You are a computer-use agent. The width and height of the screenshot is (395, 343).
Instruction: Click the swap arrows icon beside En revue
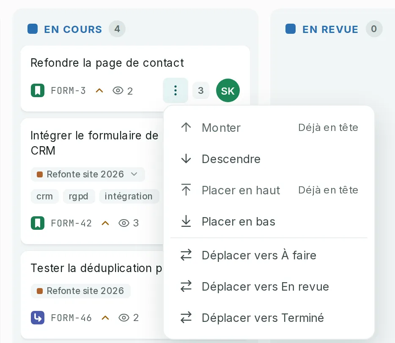click(186, 286)
